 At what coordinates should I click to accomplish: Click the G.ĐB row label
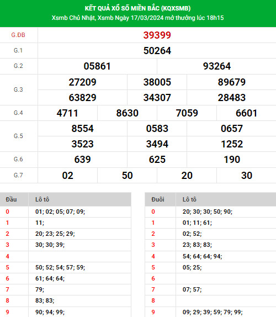pyautogui.click(x=18, y=35)
